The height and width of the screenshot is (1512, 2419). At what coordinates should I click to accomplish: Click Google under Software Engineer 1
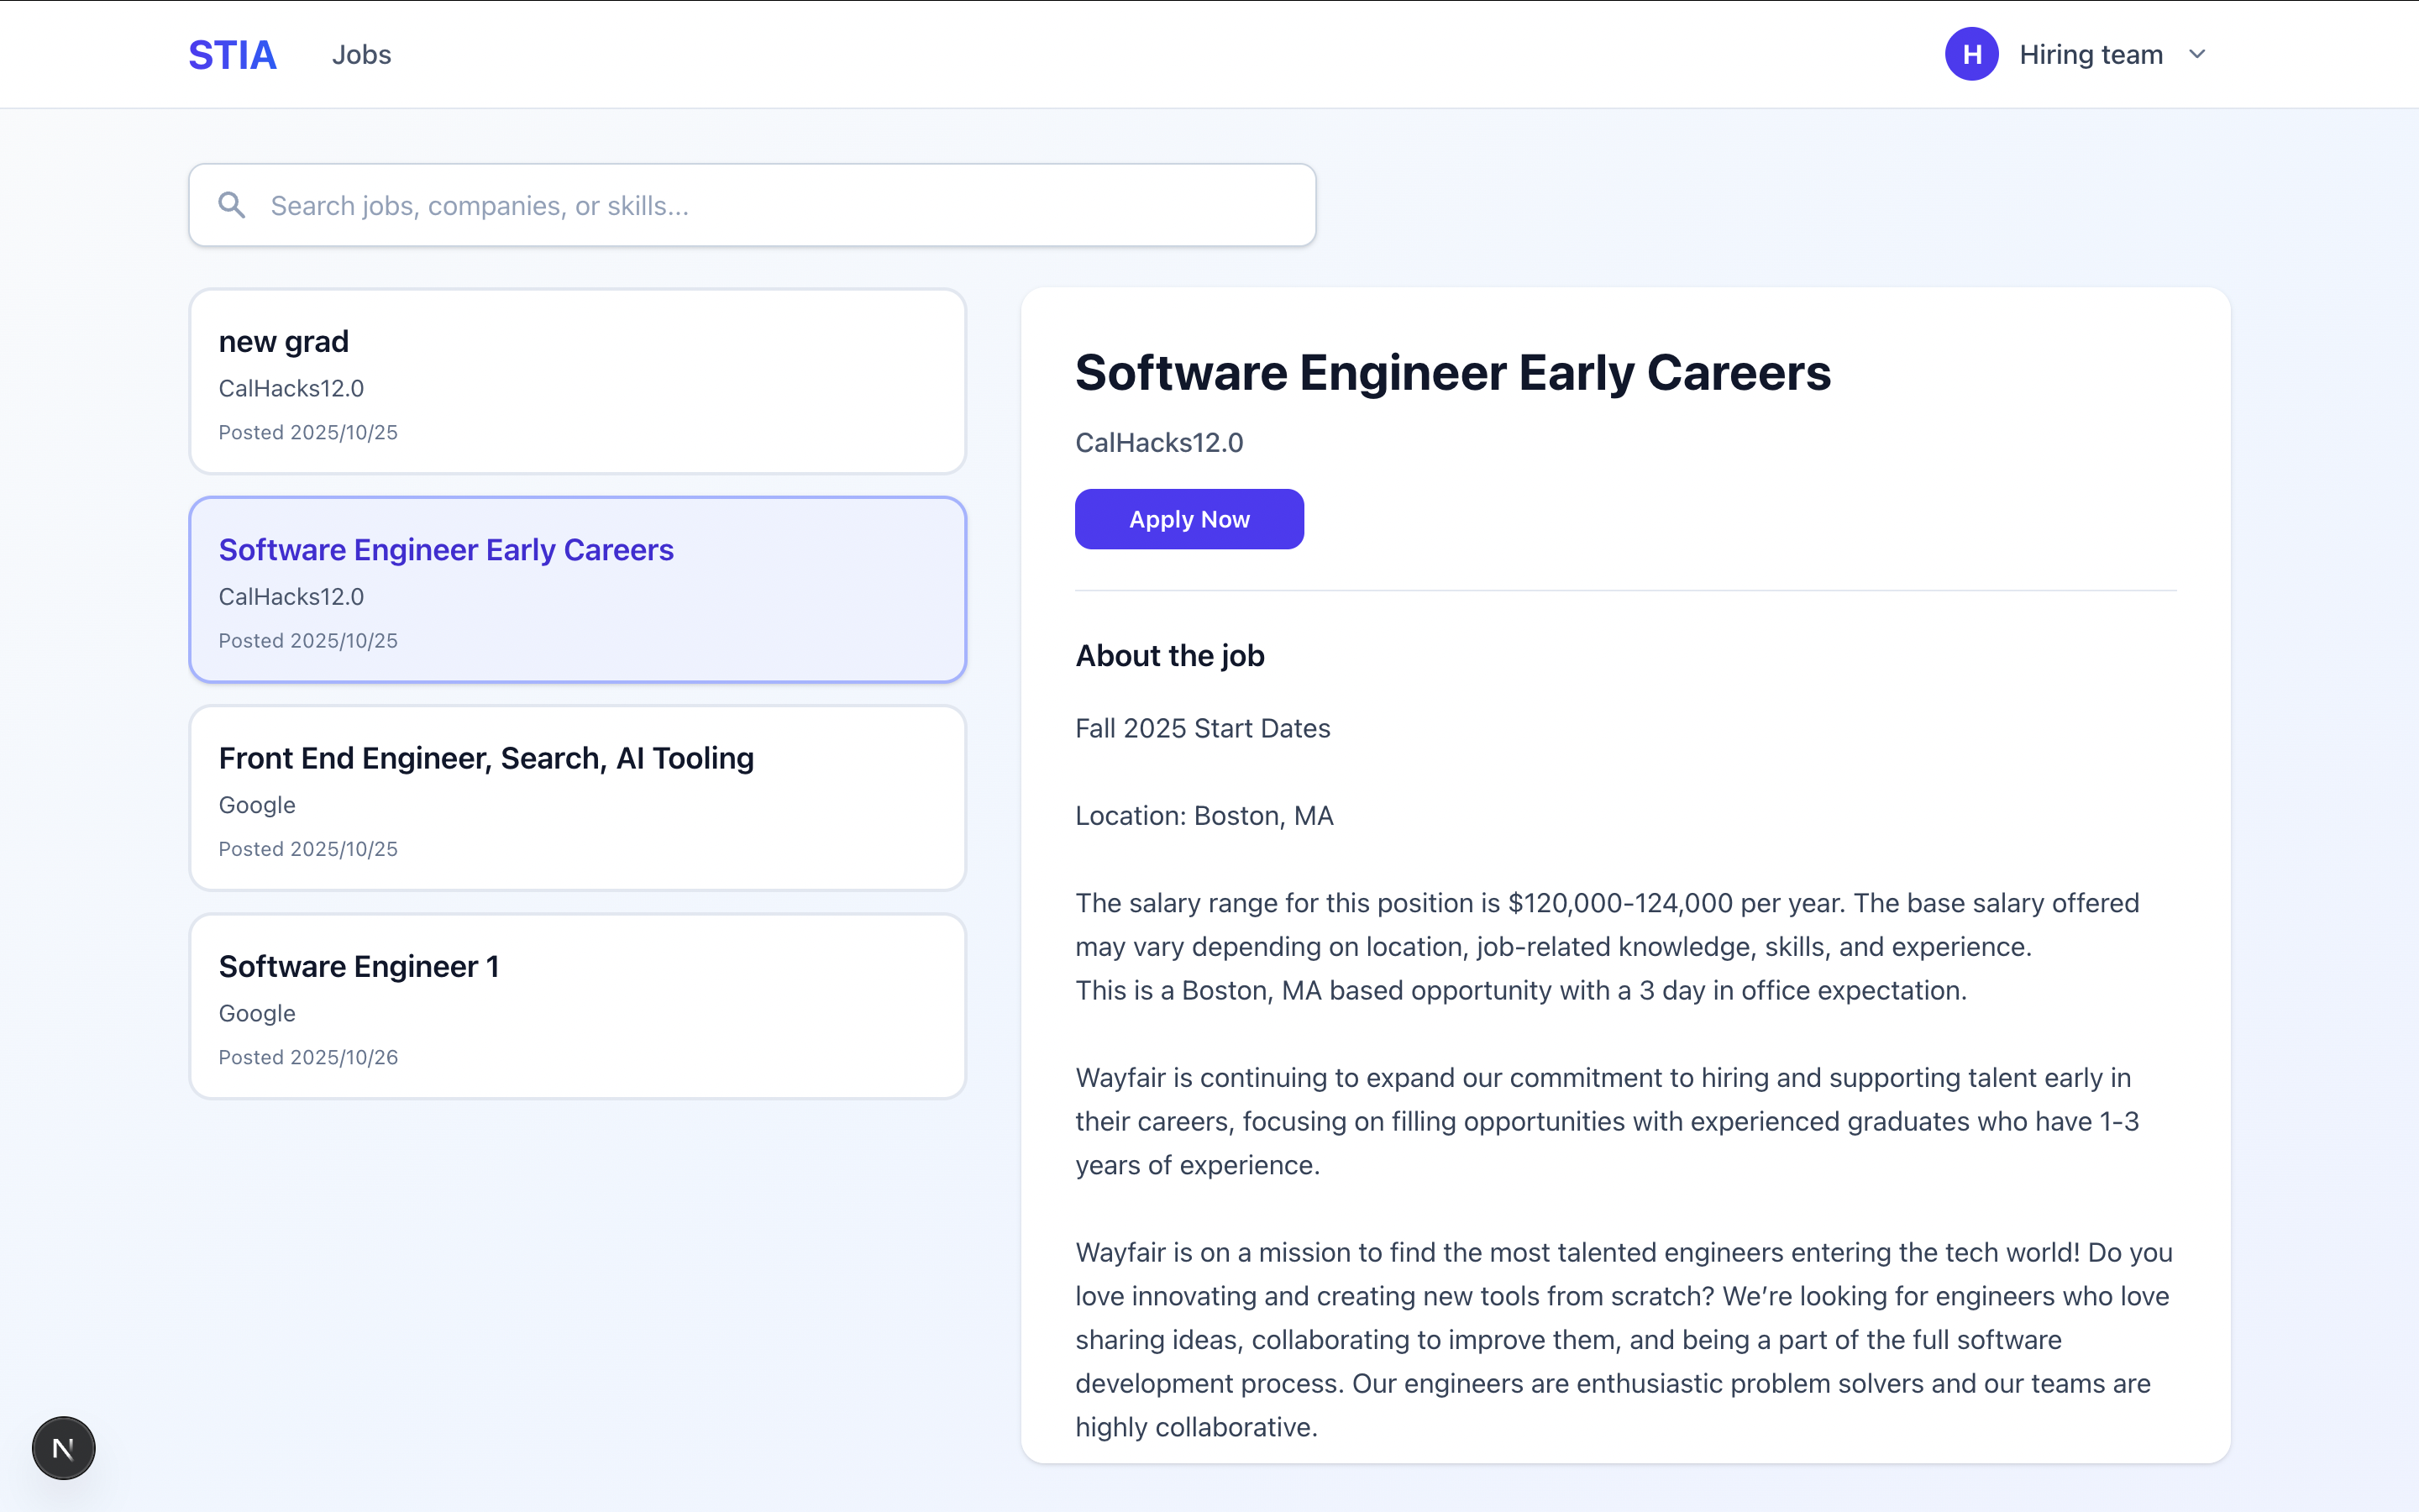coord(257,1013)
